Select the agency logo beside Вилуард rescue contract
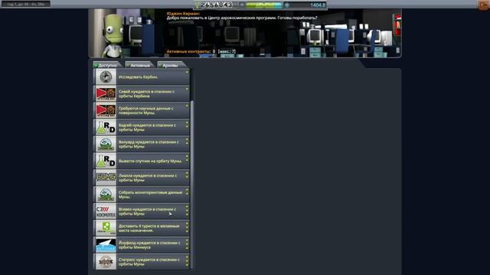 [x=106, y=144]
